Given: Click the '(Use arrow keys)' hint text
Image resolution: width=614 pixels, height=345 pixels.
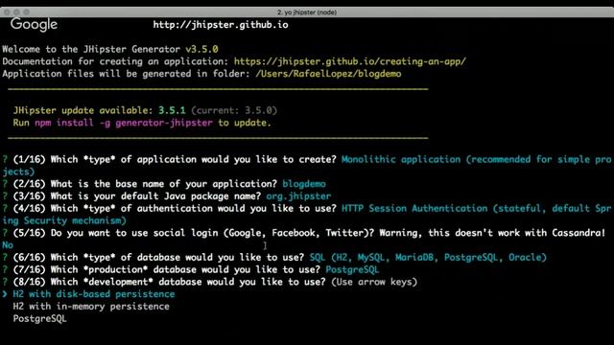Looking at the screenshot, I should [x=374, y=282].
